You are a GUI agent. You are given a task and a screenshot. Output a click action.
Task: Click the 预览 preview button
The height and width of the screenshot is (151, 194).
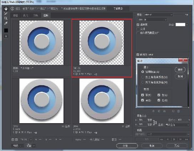(18, 146)
